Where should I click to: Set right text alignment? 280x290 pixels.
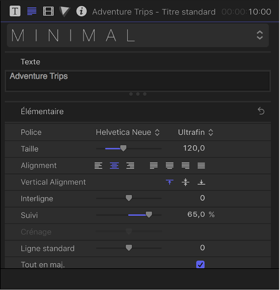130,166
